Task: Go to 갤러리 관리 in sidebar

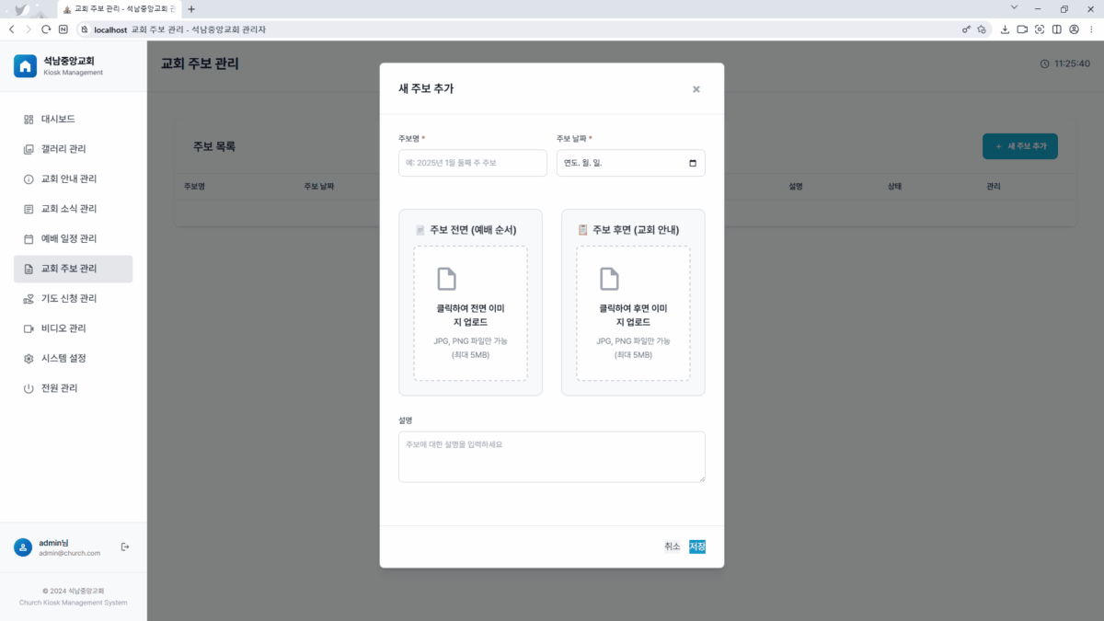Action: 63,149
